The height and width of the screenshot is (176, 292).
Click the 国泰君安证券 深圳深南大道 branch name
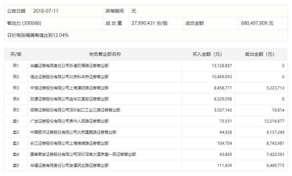pyautogui.click(x=83, y=154)
